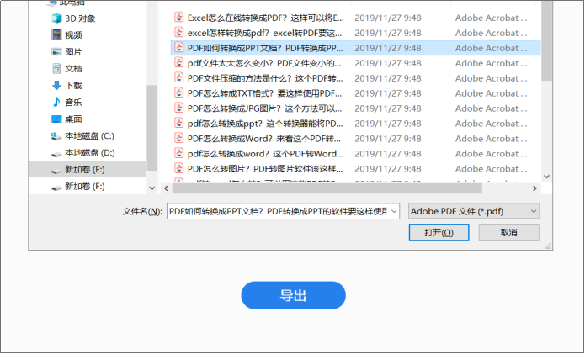This screenshot has height=354, width=585.
Task: Click the file list vertical scrollbar thumb
Action: (x=547, y=40)
